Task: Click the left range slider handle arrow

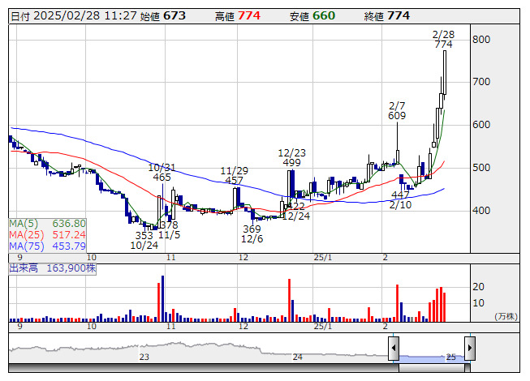Action: tap(394, 348)
